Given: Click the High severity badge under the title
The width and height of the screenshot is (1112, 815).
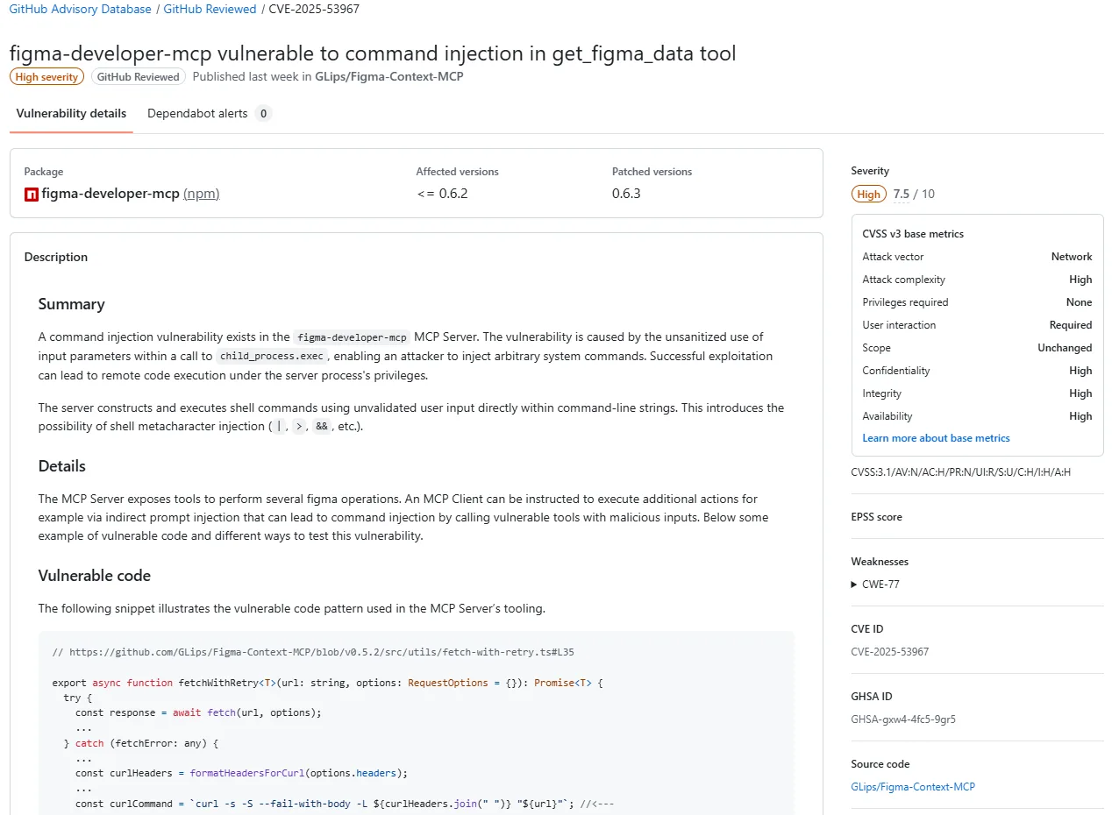Looking at the screenshot, I should tap(46, 76).
